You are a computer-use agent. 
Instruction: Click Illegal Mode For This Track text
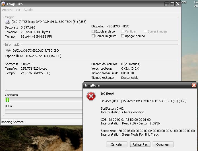[140, 134]
